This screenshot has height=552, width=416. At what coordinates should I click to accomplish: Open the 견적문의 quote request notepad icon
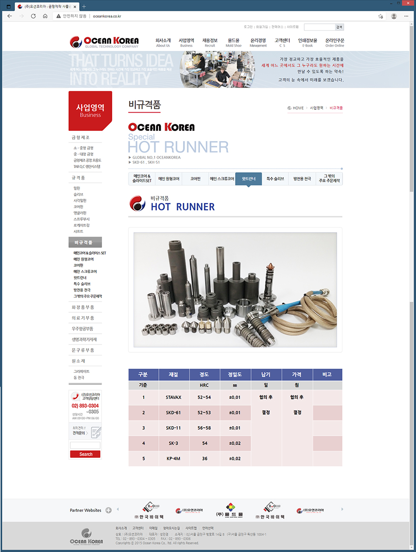[x=95, y=433]
